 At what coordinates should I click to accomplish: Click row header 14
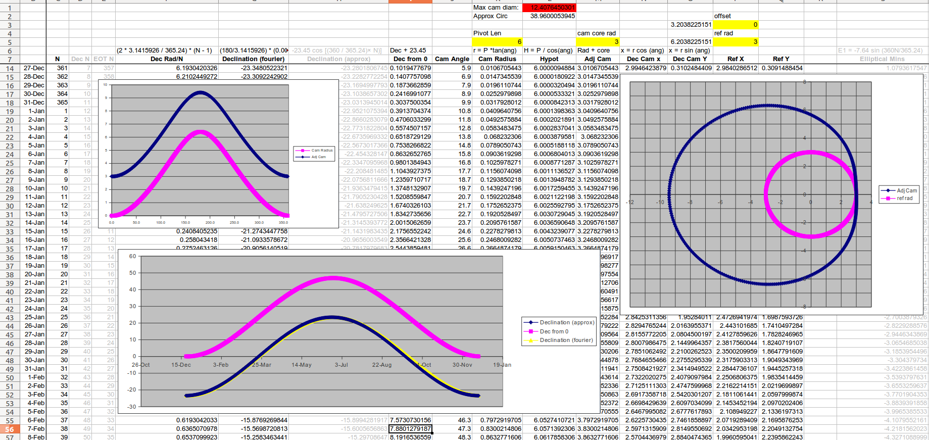tap(10, 68)
